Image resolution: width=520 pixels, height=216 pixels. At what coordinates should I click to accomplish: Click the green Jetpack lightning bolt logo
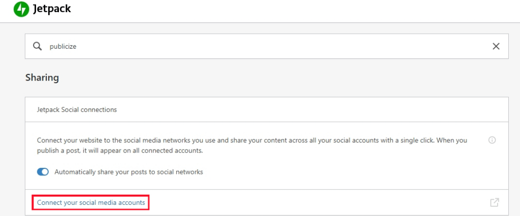tap(21, 9)
